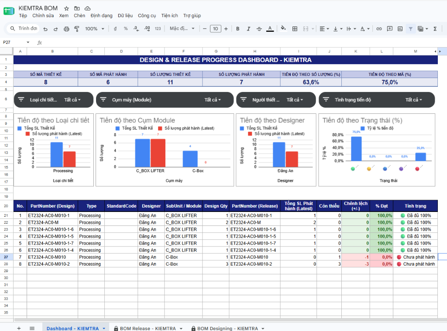Image resolution: width=447 pixels, height=331 pixels.
Task: Click the font size field showing 10
Action: coord(216,29)
